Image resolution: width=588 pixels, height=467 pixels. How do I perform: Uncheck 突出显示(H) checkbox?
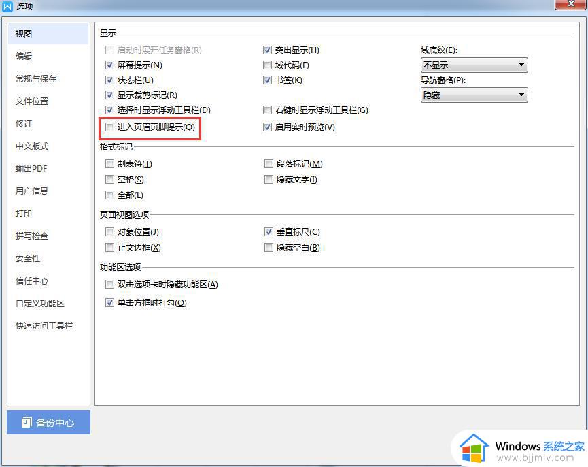coord(267,50)
